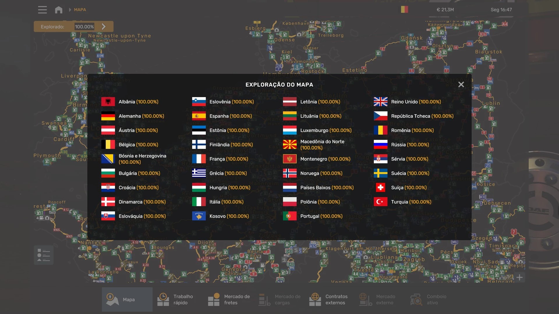This screenshot has width=559, height=314.
Task: Click the Macedônia do Norte flag
Action: [x=290, y=144]
